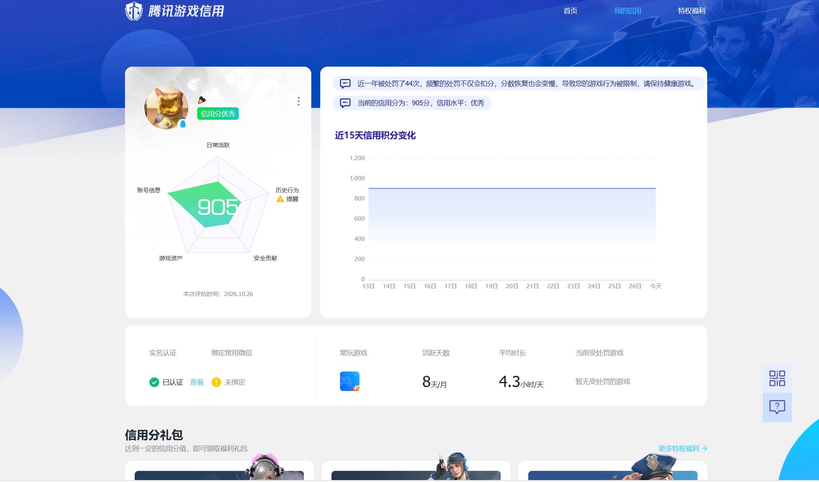
Task: Click the 8天/月 active days value
Action: tap(434, 382)
